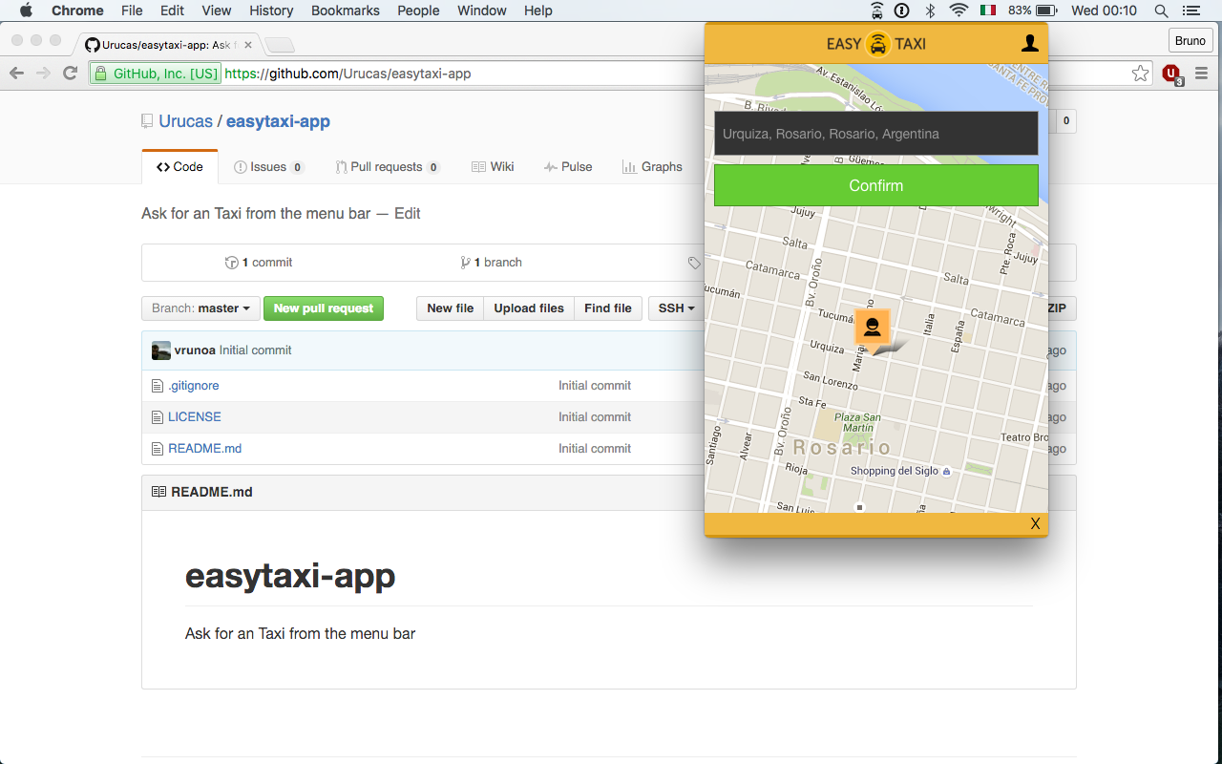Open the Graphs tab
This screenshot has height=764, width=1222.
pos(652,167)
